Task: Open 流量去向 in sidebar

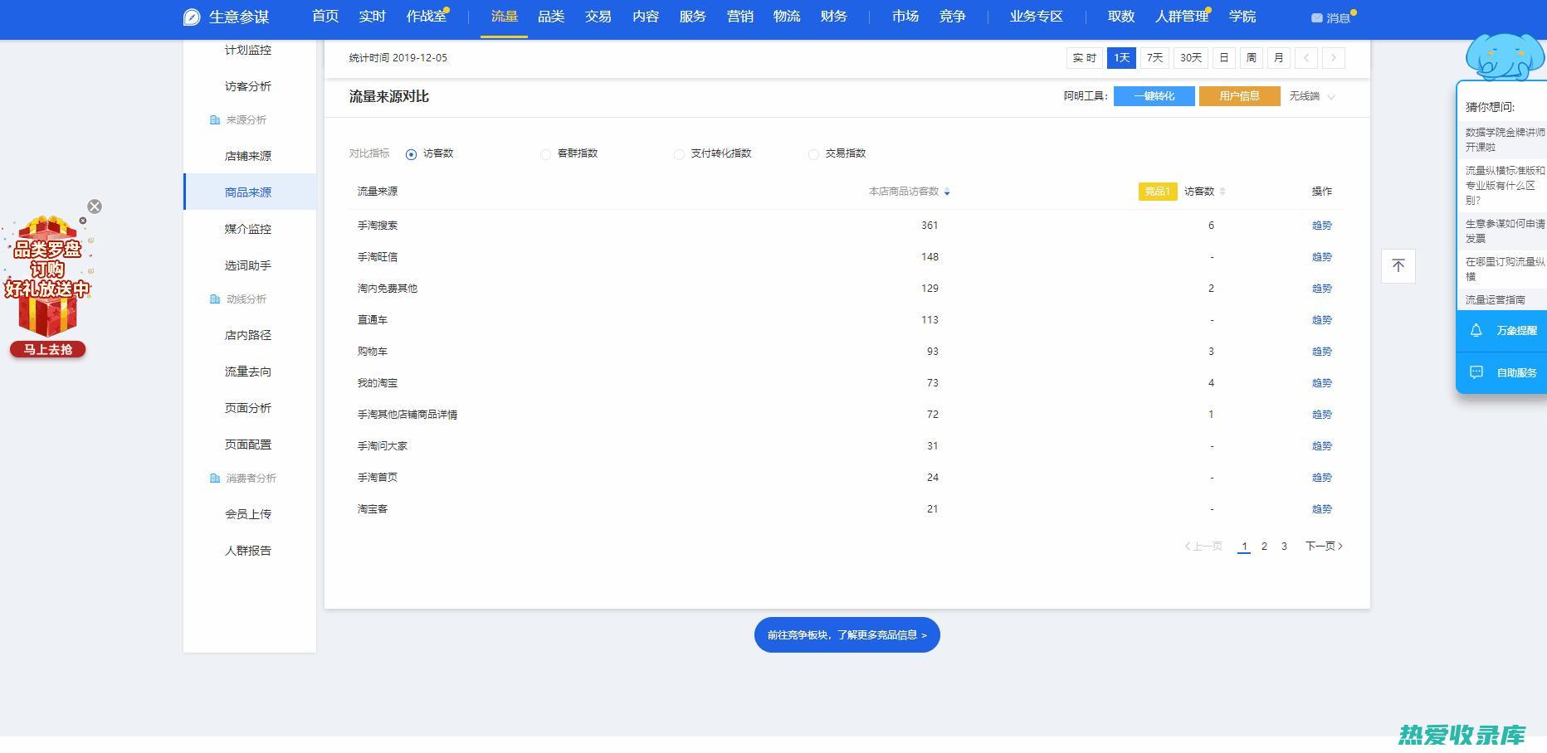Action: 248,372
